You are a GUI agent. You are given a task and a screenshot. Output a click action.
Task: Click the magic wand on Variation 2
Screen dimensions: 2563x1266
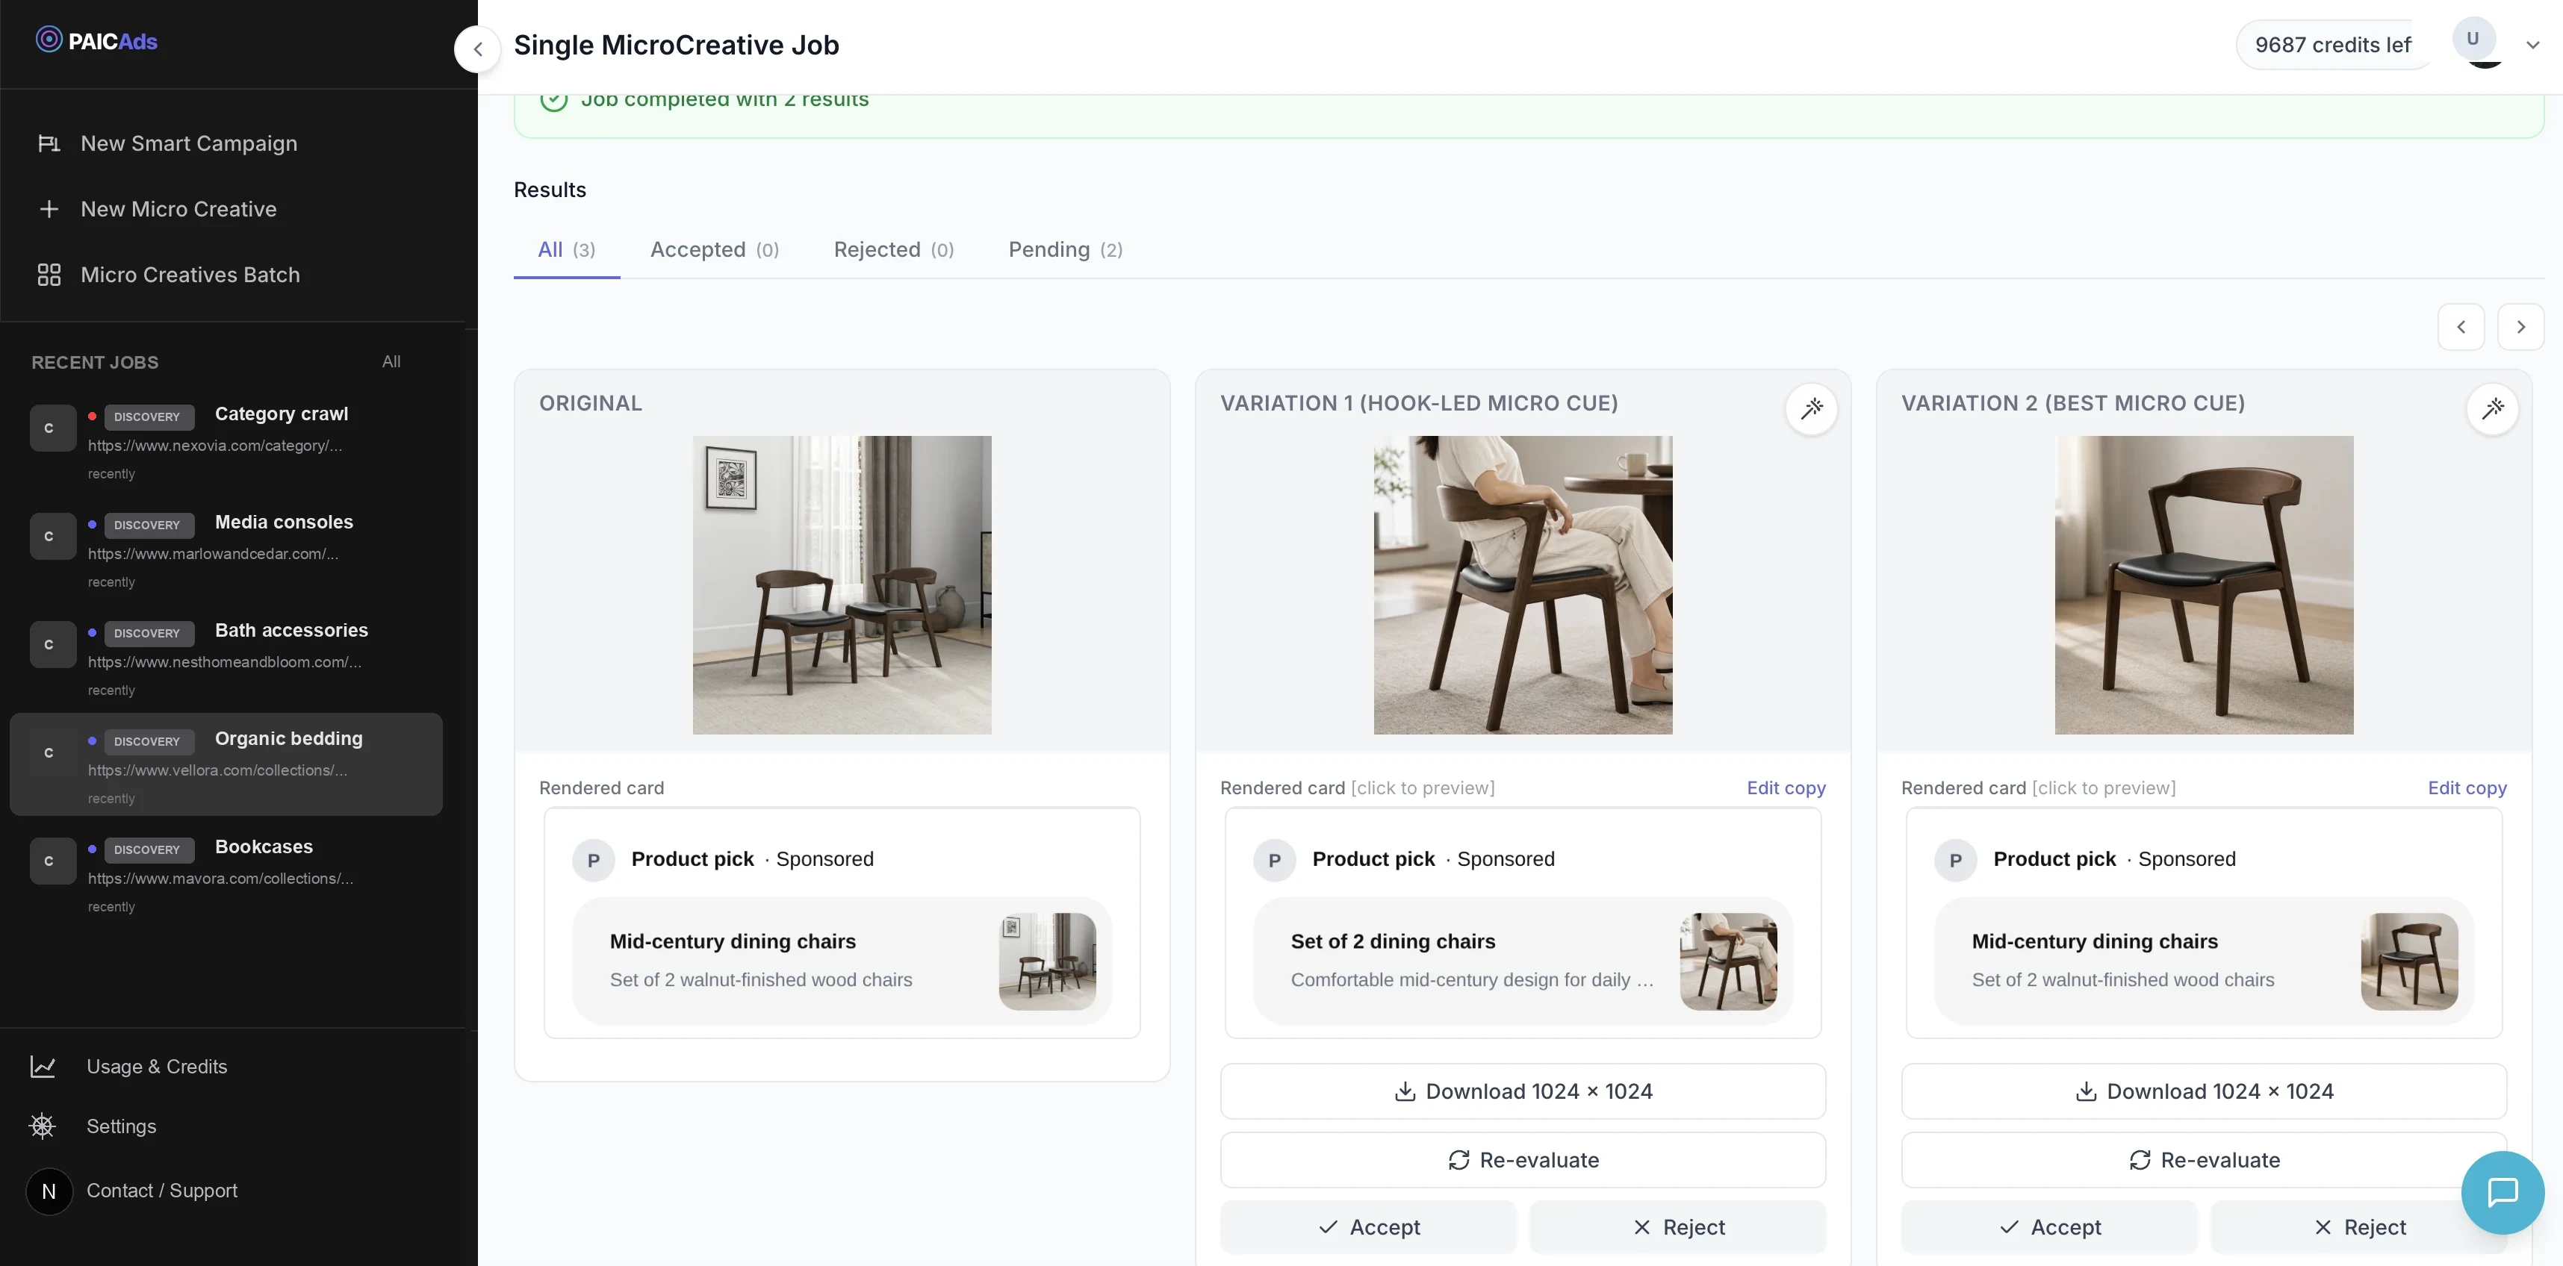2492,409
